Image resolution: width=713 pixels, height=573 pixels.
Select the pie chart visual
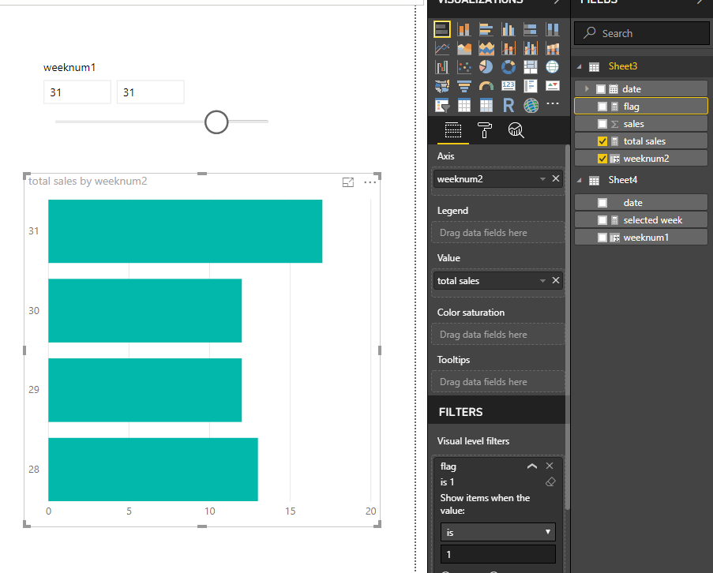[x=486, y=67]
